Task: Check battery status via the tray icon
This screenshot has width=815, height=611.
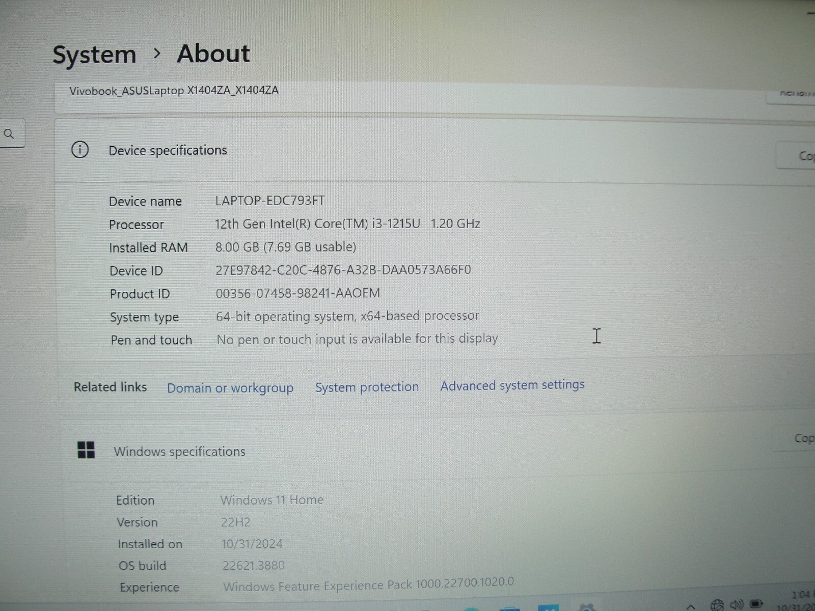Action: [x=757, y=605]
